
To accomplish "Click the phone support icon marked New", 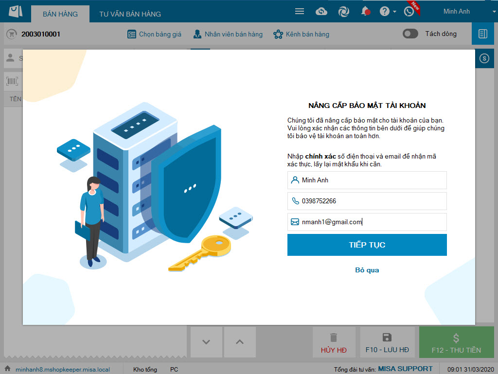I will tap(409, 12).
